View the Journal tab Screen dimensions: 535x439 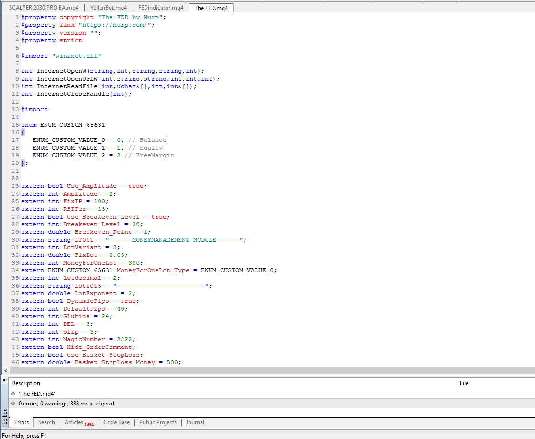[x=195, y=422]
